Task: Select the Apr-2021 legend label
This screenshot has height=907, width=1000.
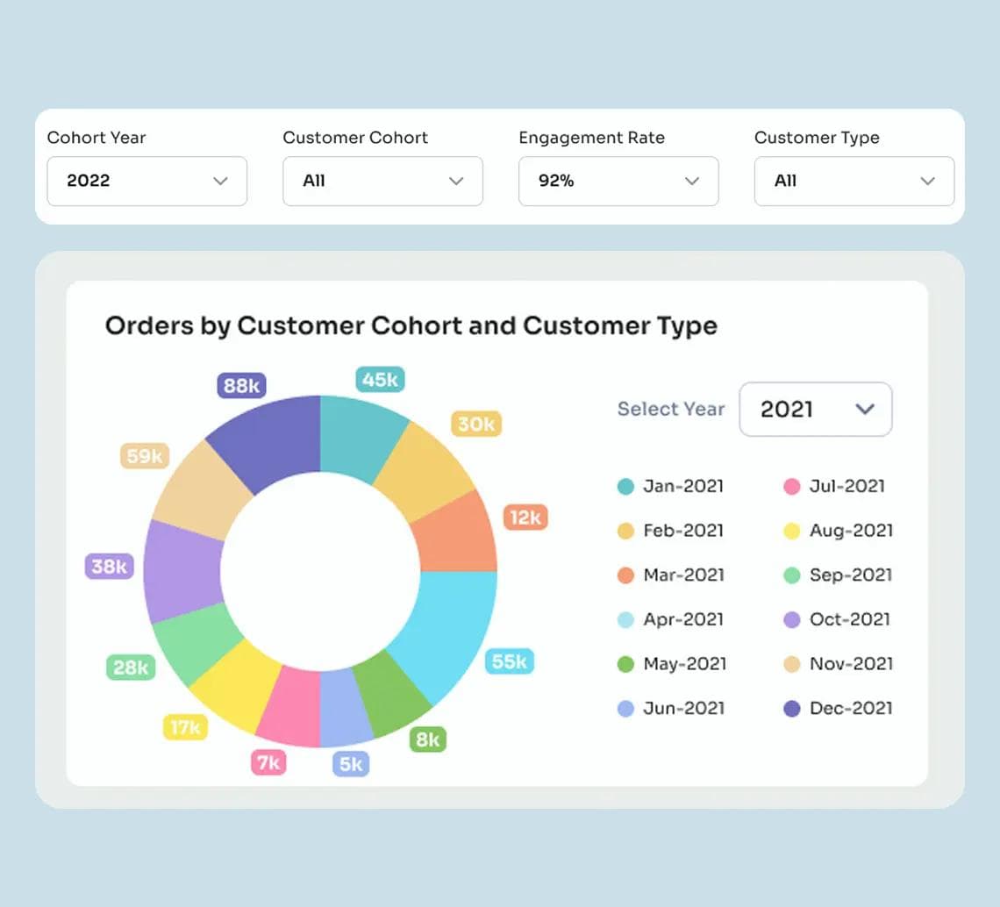Action: [x=683, y=619]
